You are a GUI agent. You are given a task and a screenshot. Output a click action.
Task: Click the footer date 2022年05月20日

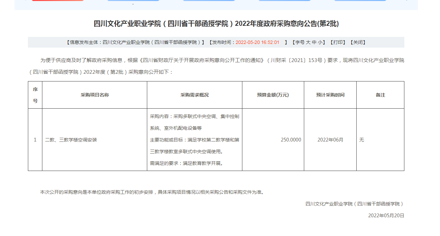pyautogui.click(x=386, y=216)
